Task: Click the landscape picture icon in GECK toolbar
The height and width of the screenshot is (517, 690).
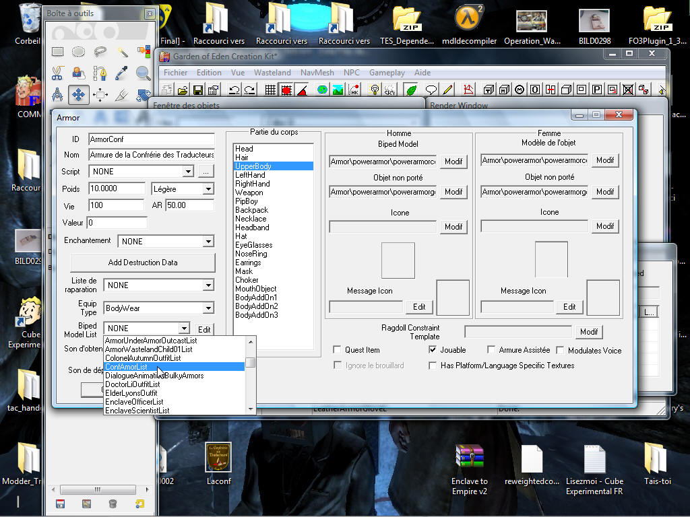Action: 338,90
